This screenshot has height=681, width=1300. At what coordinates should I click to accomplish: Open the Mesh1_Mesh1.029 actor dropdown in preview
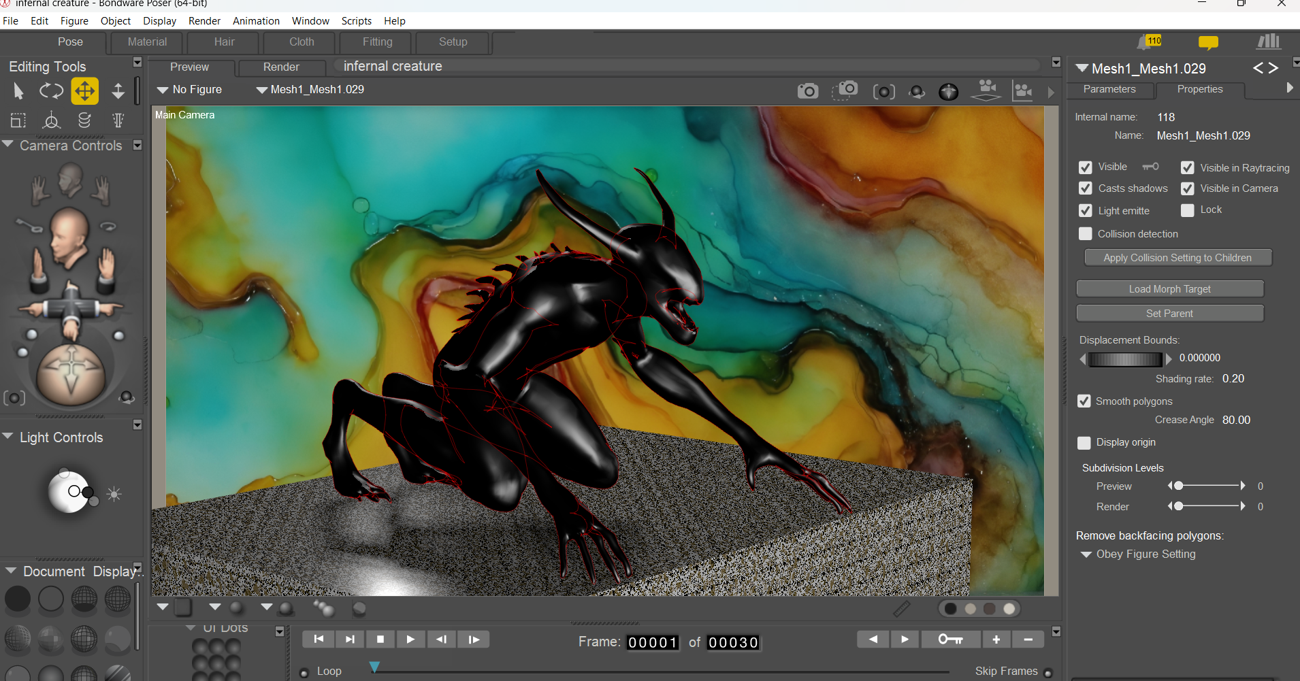310,90
